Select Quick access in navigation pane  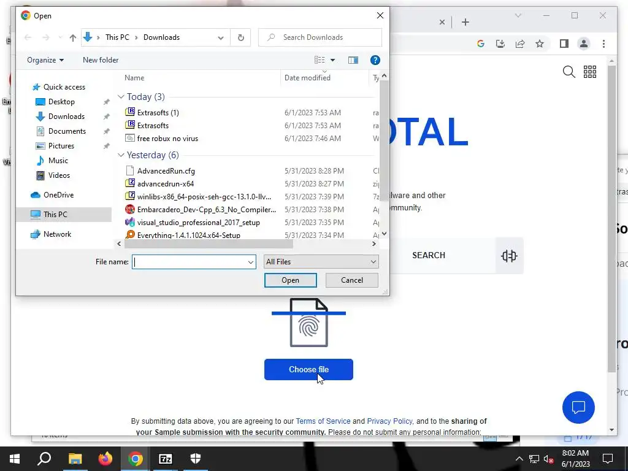pos(64,87)
